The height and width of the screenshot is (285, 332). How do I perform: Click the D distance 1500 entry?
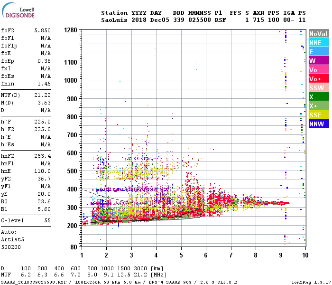124,268
